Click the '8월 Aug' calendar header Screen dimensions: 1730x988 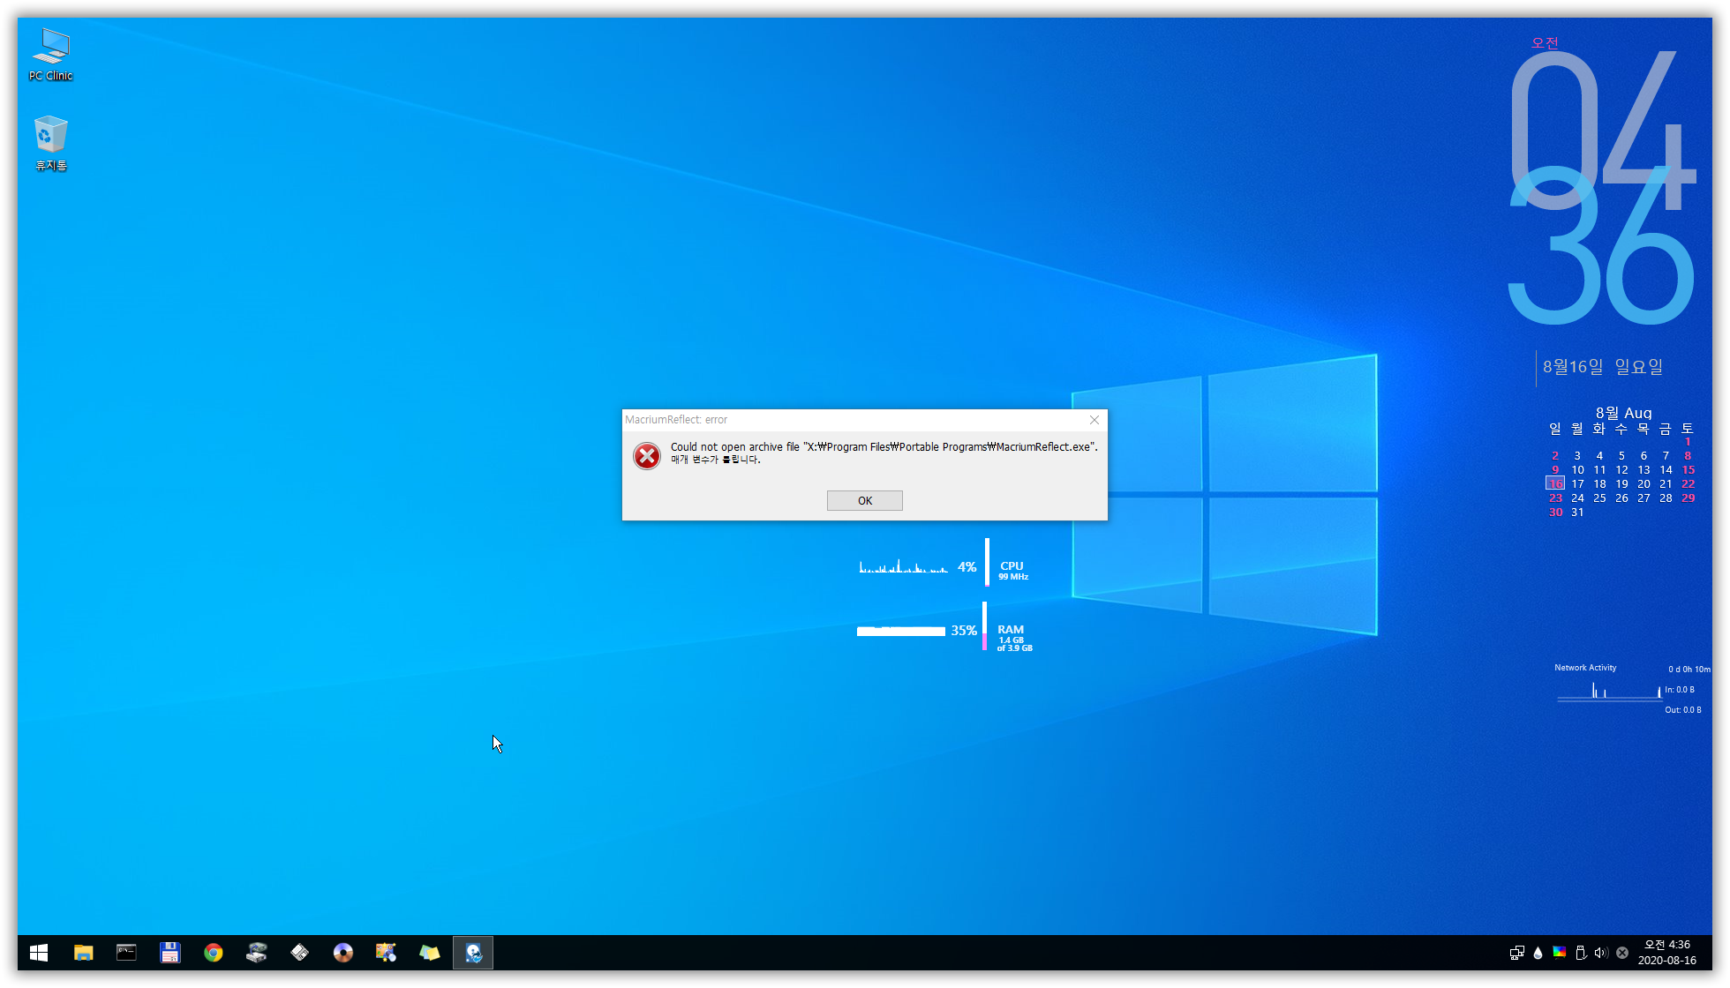click(1623, 413)
